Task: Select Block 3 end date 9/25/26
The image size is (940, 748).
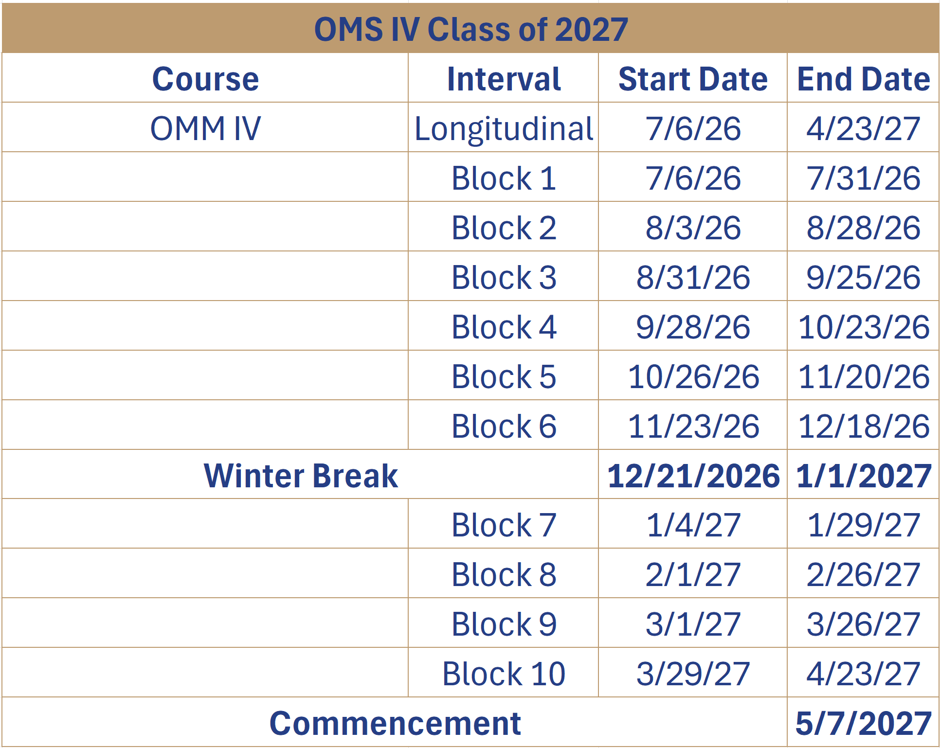Action: [863, 277]
